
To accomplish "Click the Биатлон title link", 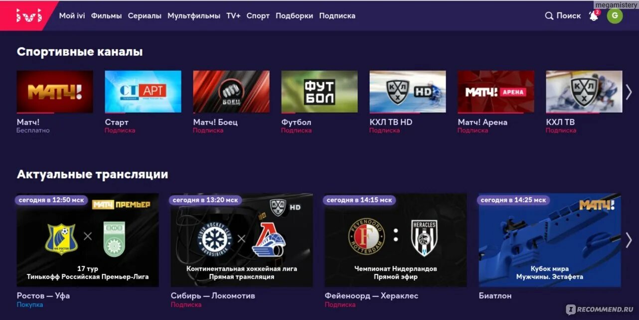I will click(495, 296).
